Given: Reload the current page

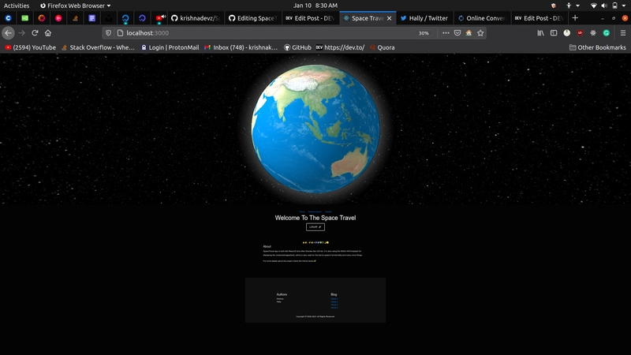Looking at the screenshot, I should coord(35,33).
